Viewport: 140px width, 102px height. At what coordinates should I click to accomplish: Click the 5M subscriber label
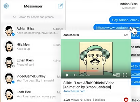126,35
